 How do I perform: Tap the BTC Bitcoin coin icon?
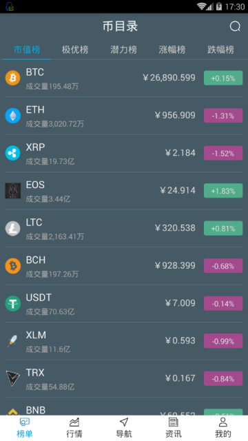(12, 78)
